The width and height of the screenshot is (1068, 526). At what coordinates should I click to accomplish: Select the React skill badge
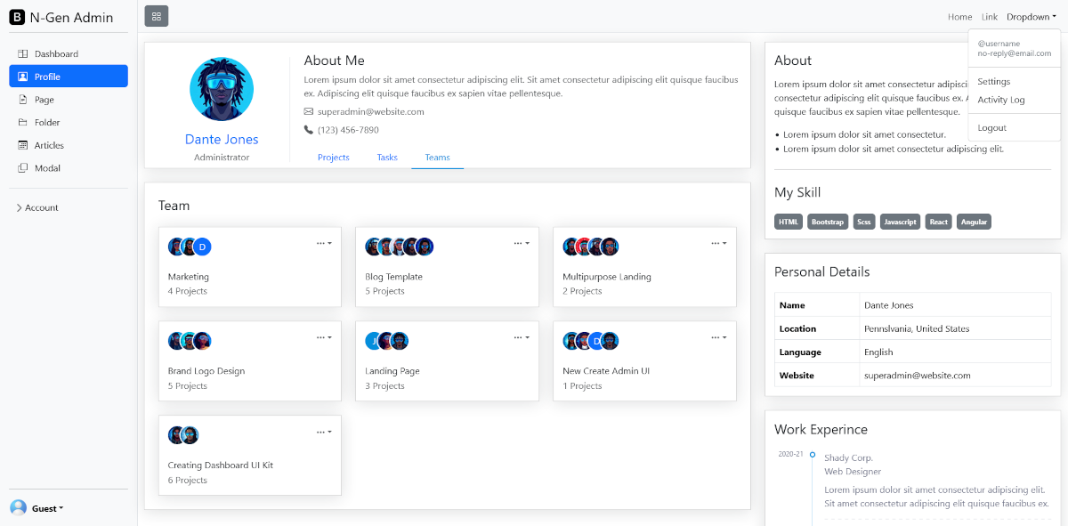(x=938, y=222)
